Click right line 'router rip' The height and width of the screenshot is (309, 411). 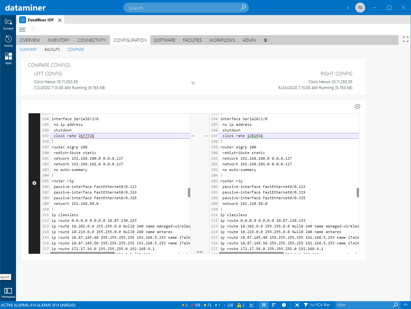click(232, 181)
